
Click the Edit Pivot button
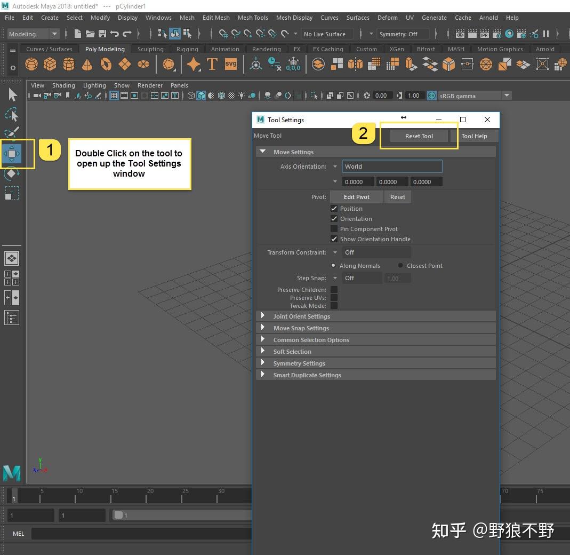tap(356, 196)
